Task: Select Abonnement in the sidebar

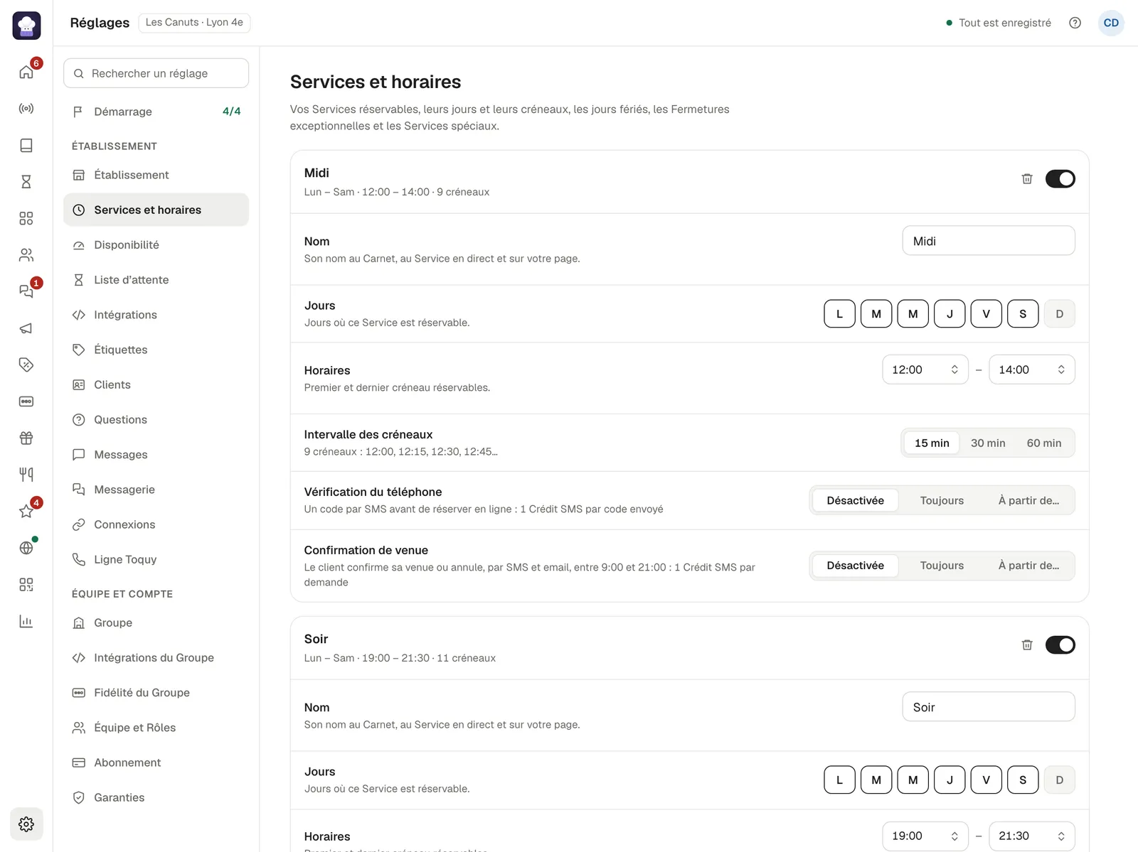Action: click(x=156, y=762)
